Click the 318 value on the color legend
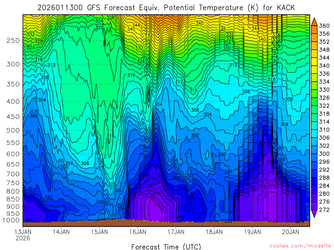Screen dimensions: 334x250 [324, 114]
